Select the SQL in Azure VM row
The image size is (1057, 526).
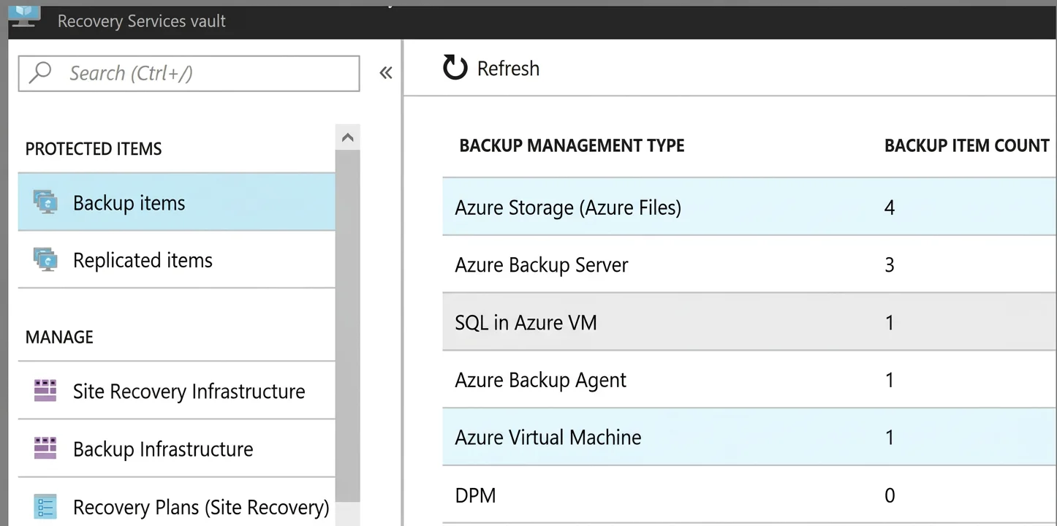coord(749,322)
